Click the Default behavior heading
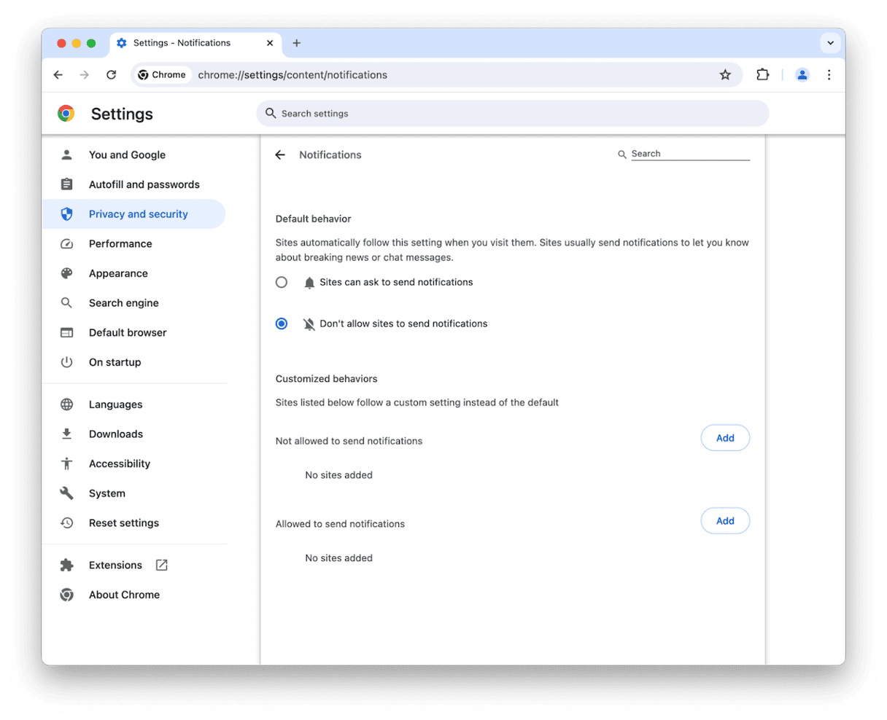This screenshot has width=887, height=720. click(x=313, y=219)
